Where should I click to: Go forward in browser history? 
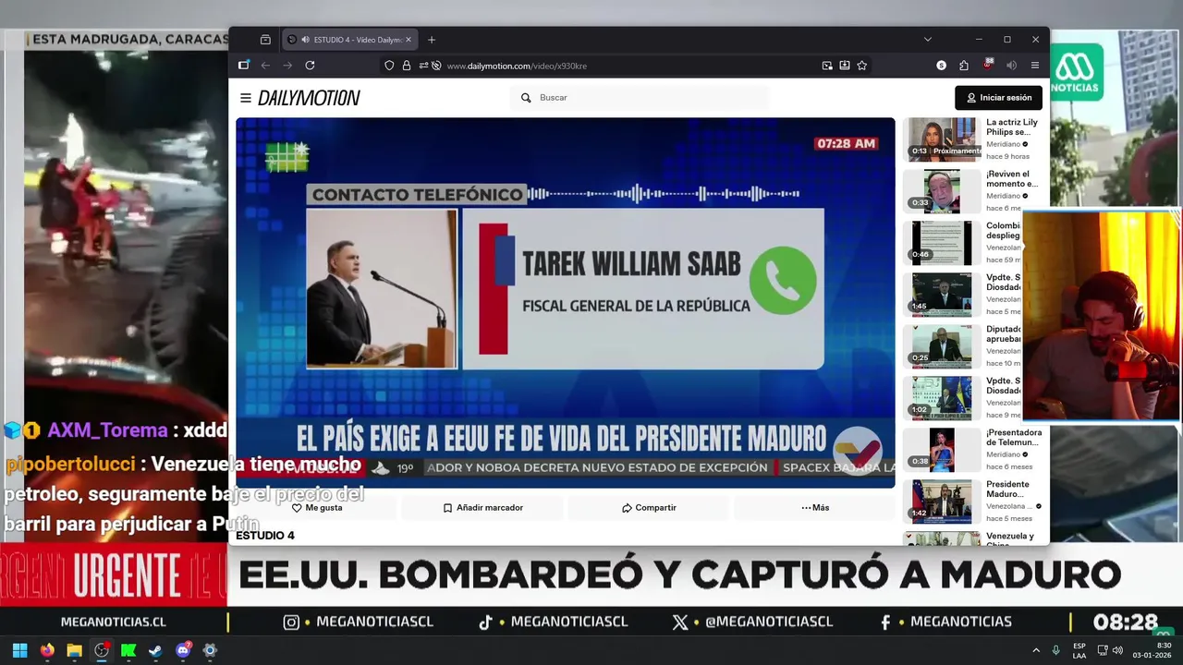287,66
